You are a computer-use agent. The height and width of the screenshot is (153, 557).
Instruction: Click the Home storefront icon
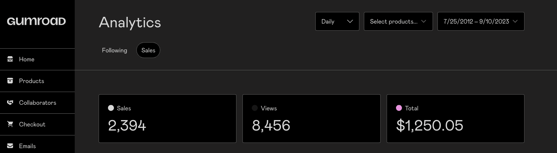point(10,59)
